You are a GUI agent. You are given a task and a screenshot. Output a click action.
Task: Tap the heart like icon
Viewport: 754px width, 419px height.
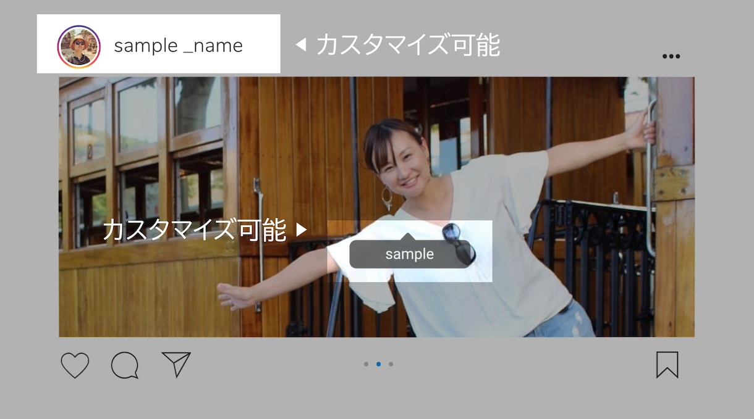(75, 365)
